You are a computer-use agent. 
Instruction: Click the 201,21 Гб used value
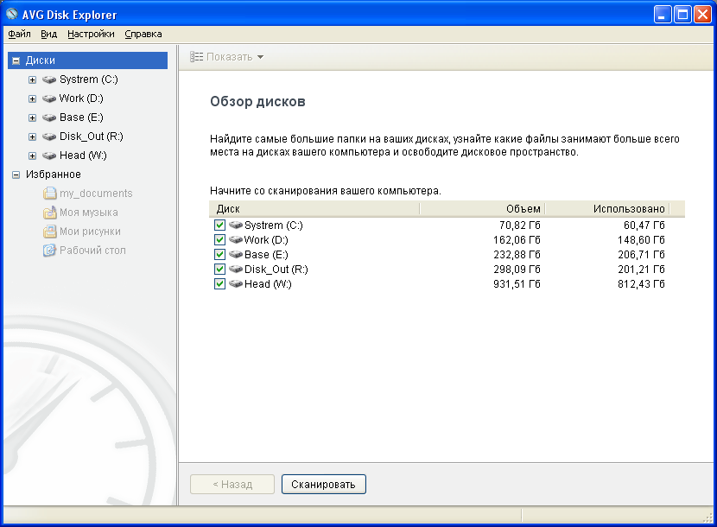coord(641,269)
